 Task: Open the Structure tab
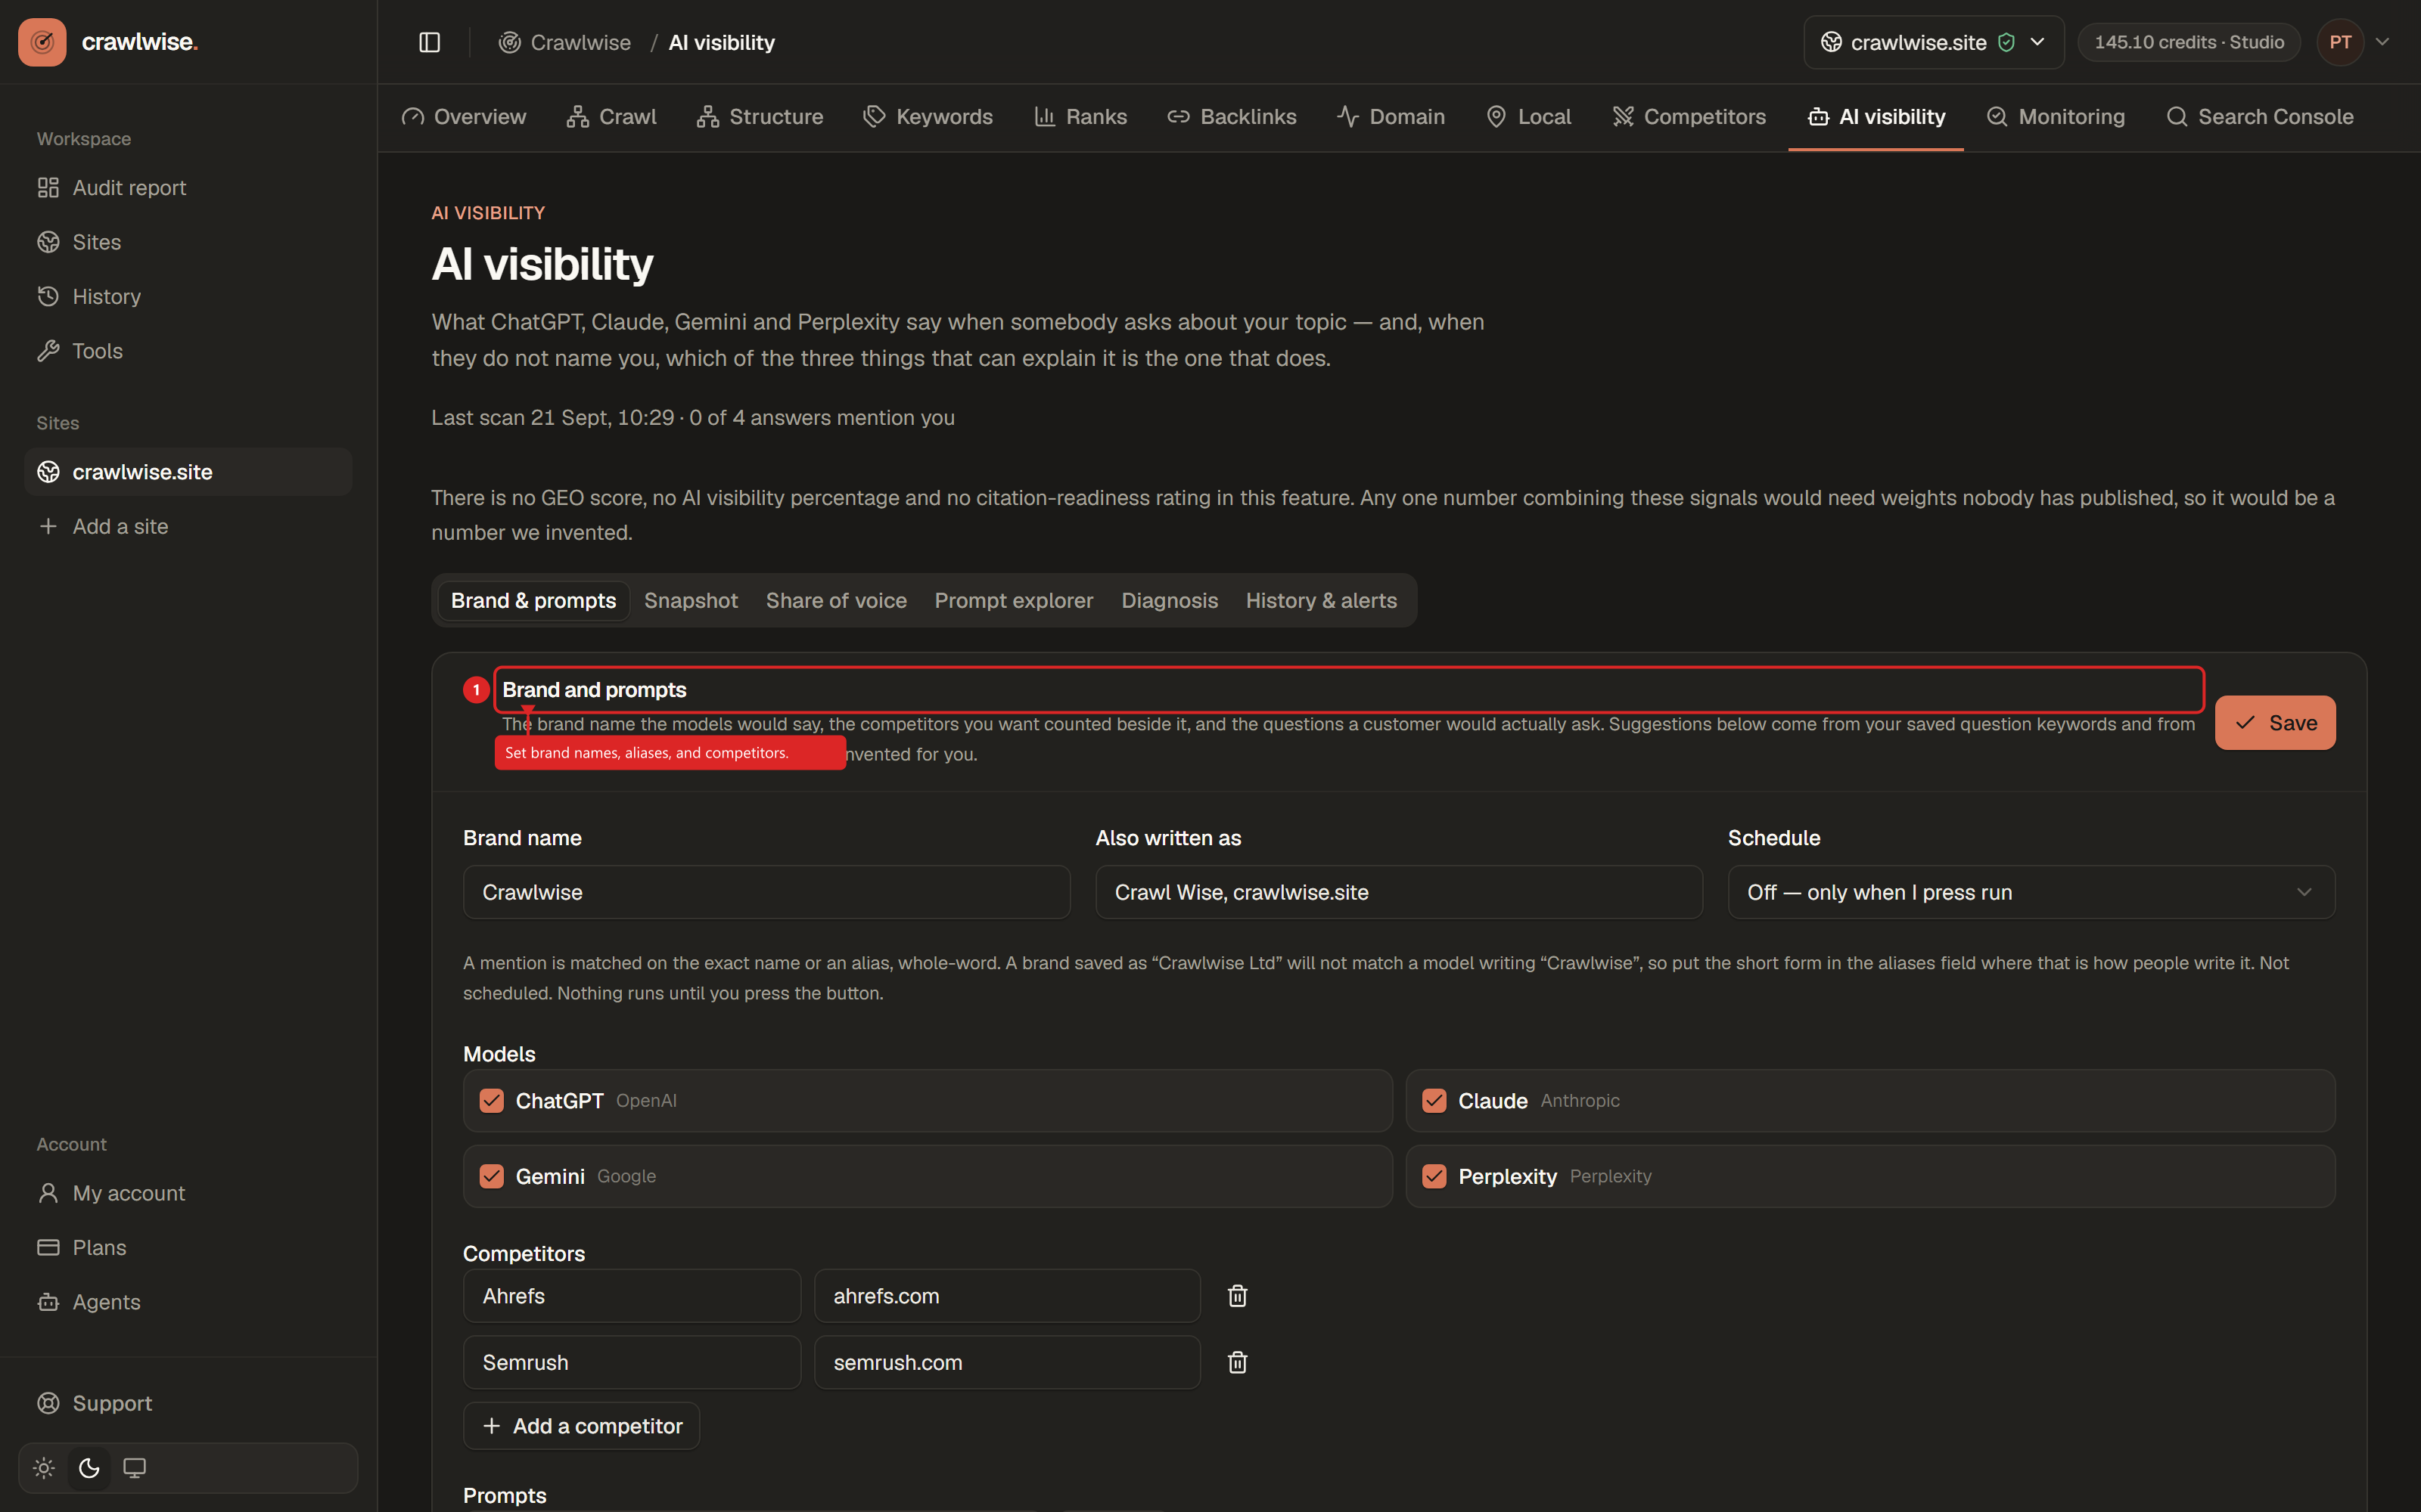click(760, 117)
